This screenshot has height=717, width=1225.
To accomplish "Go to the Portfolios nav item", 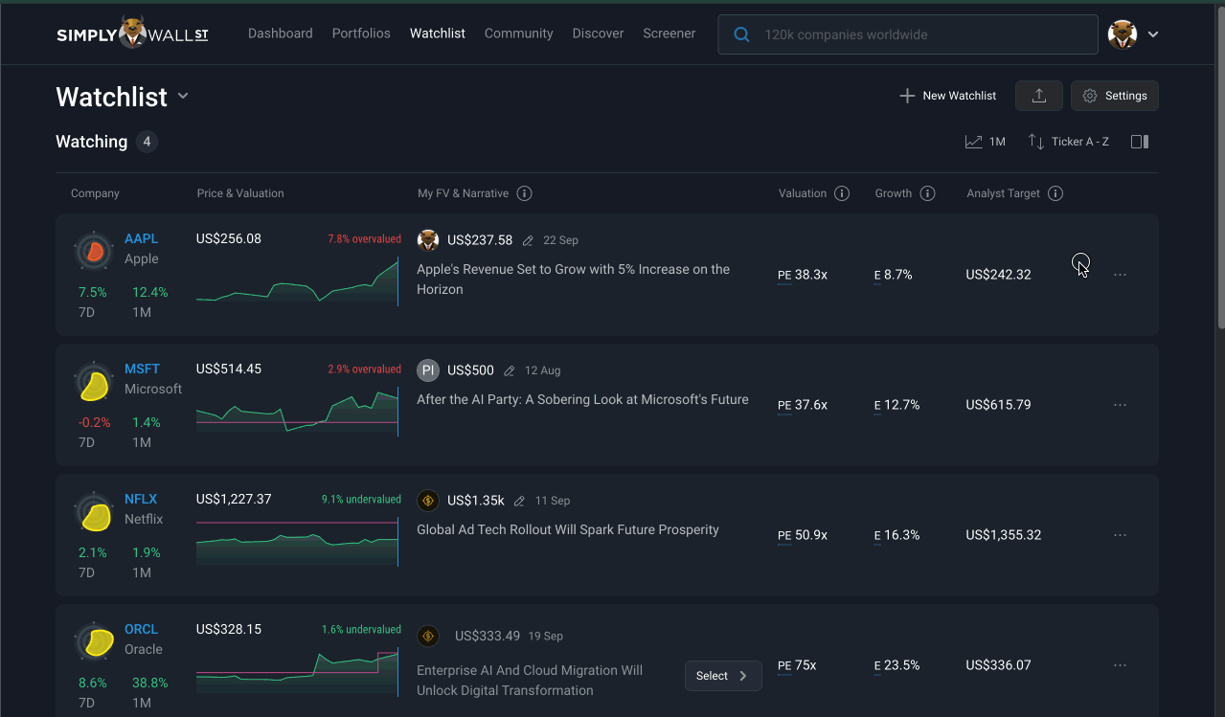I will [361, 34].
